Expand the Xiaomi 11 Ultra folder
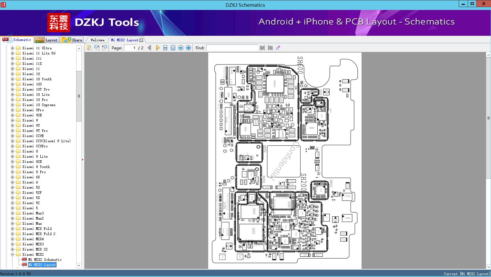The height and width of the screenshot is (277, 491). pos(13,48)
